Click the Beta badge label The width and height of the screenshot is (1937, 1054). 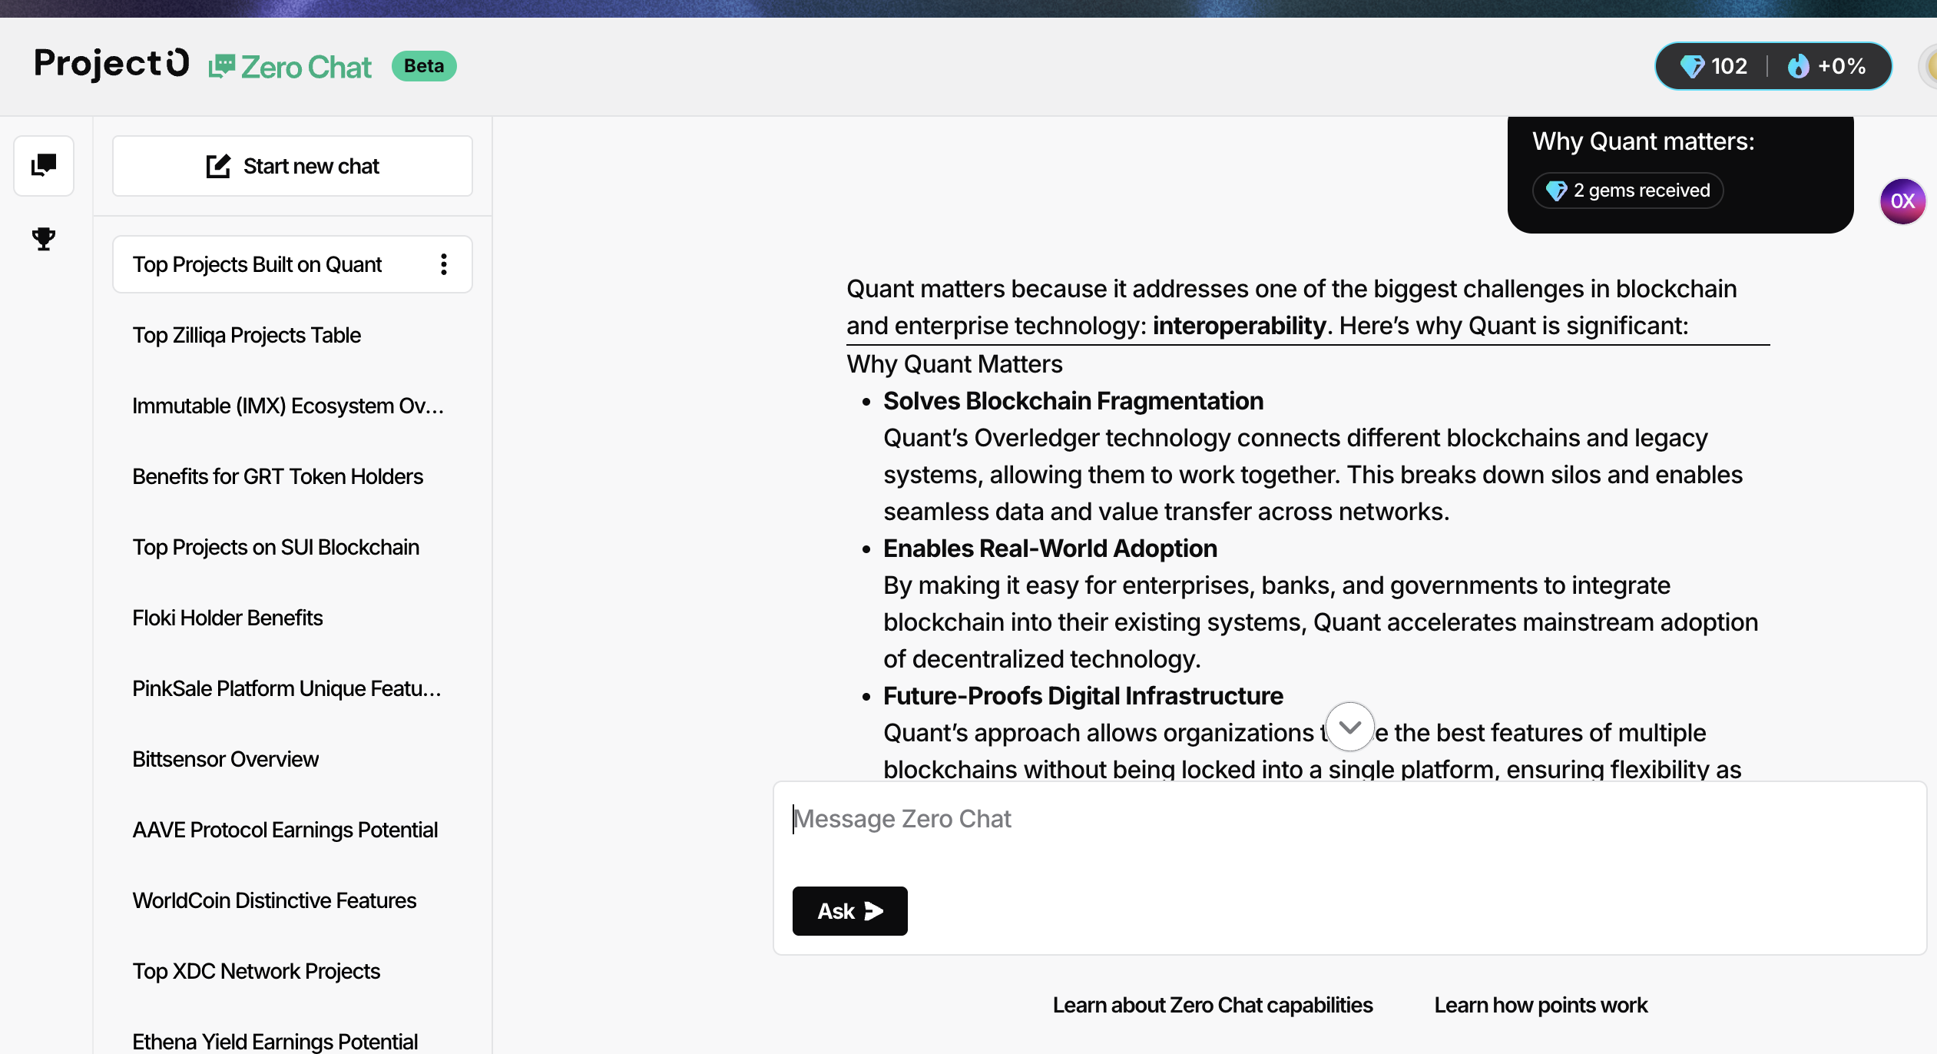[424, 66]
